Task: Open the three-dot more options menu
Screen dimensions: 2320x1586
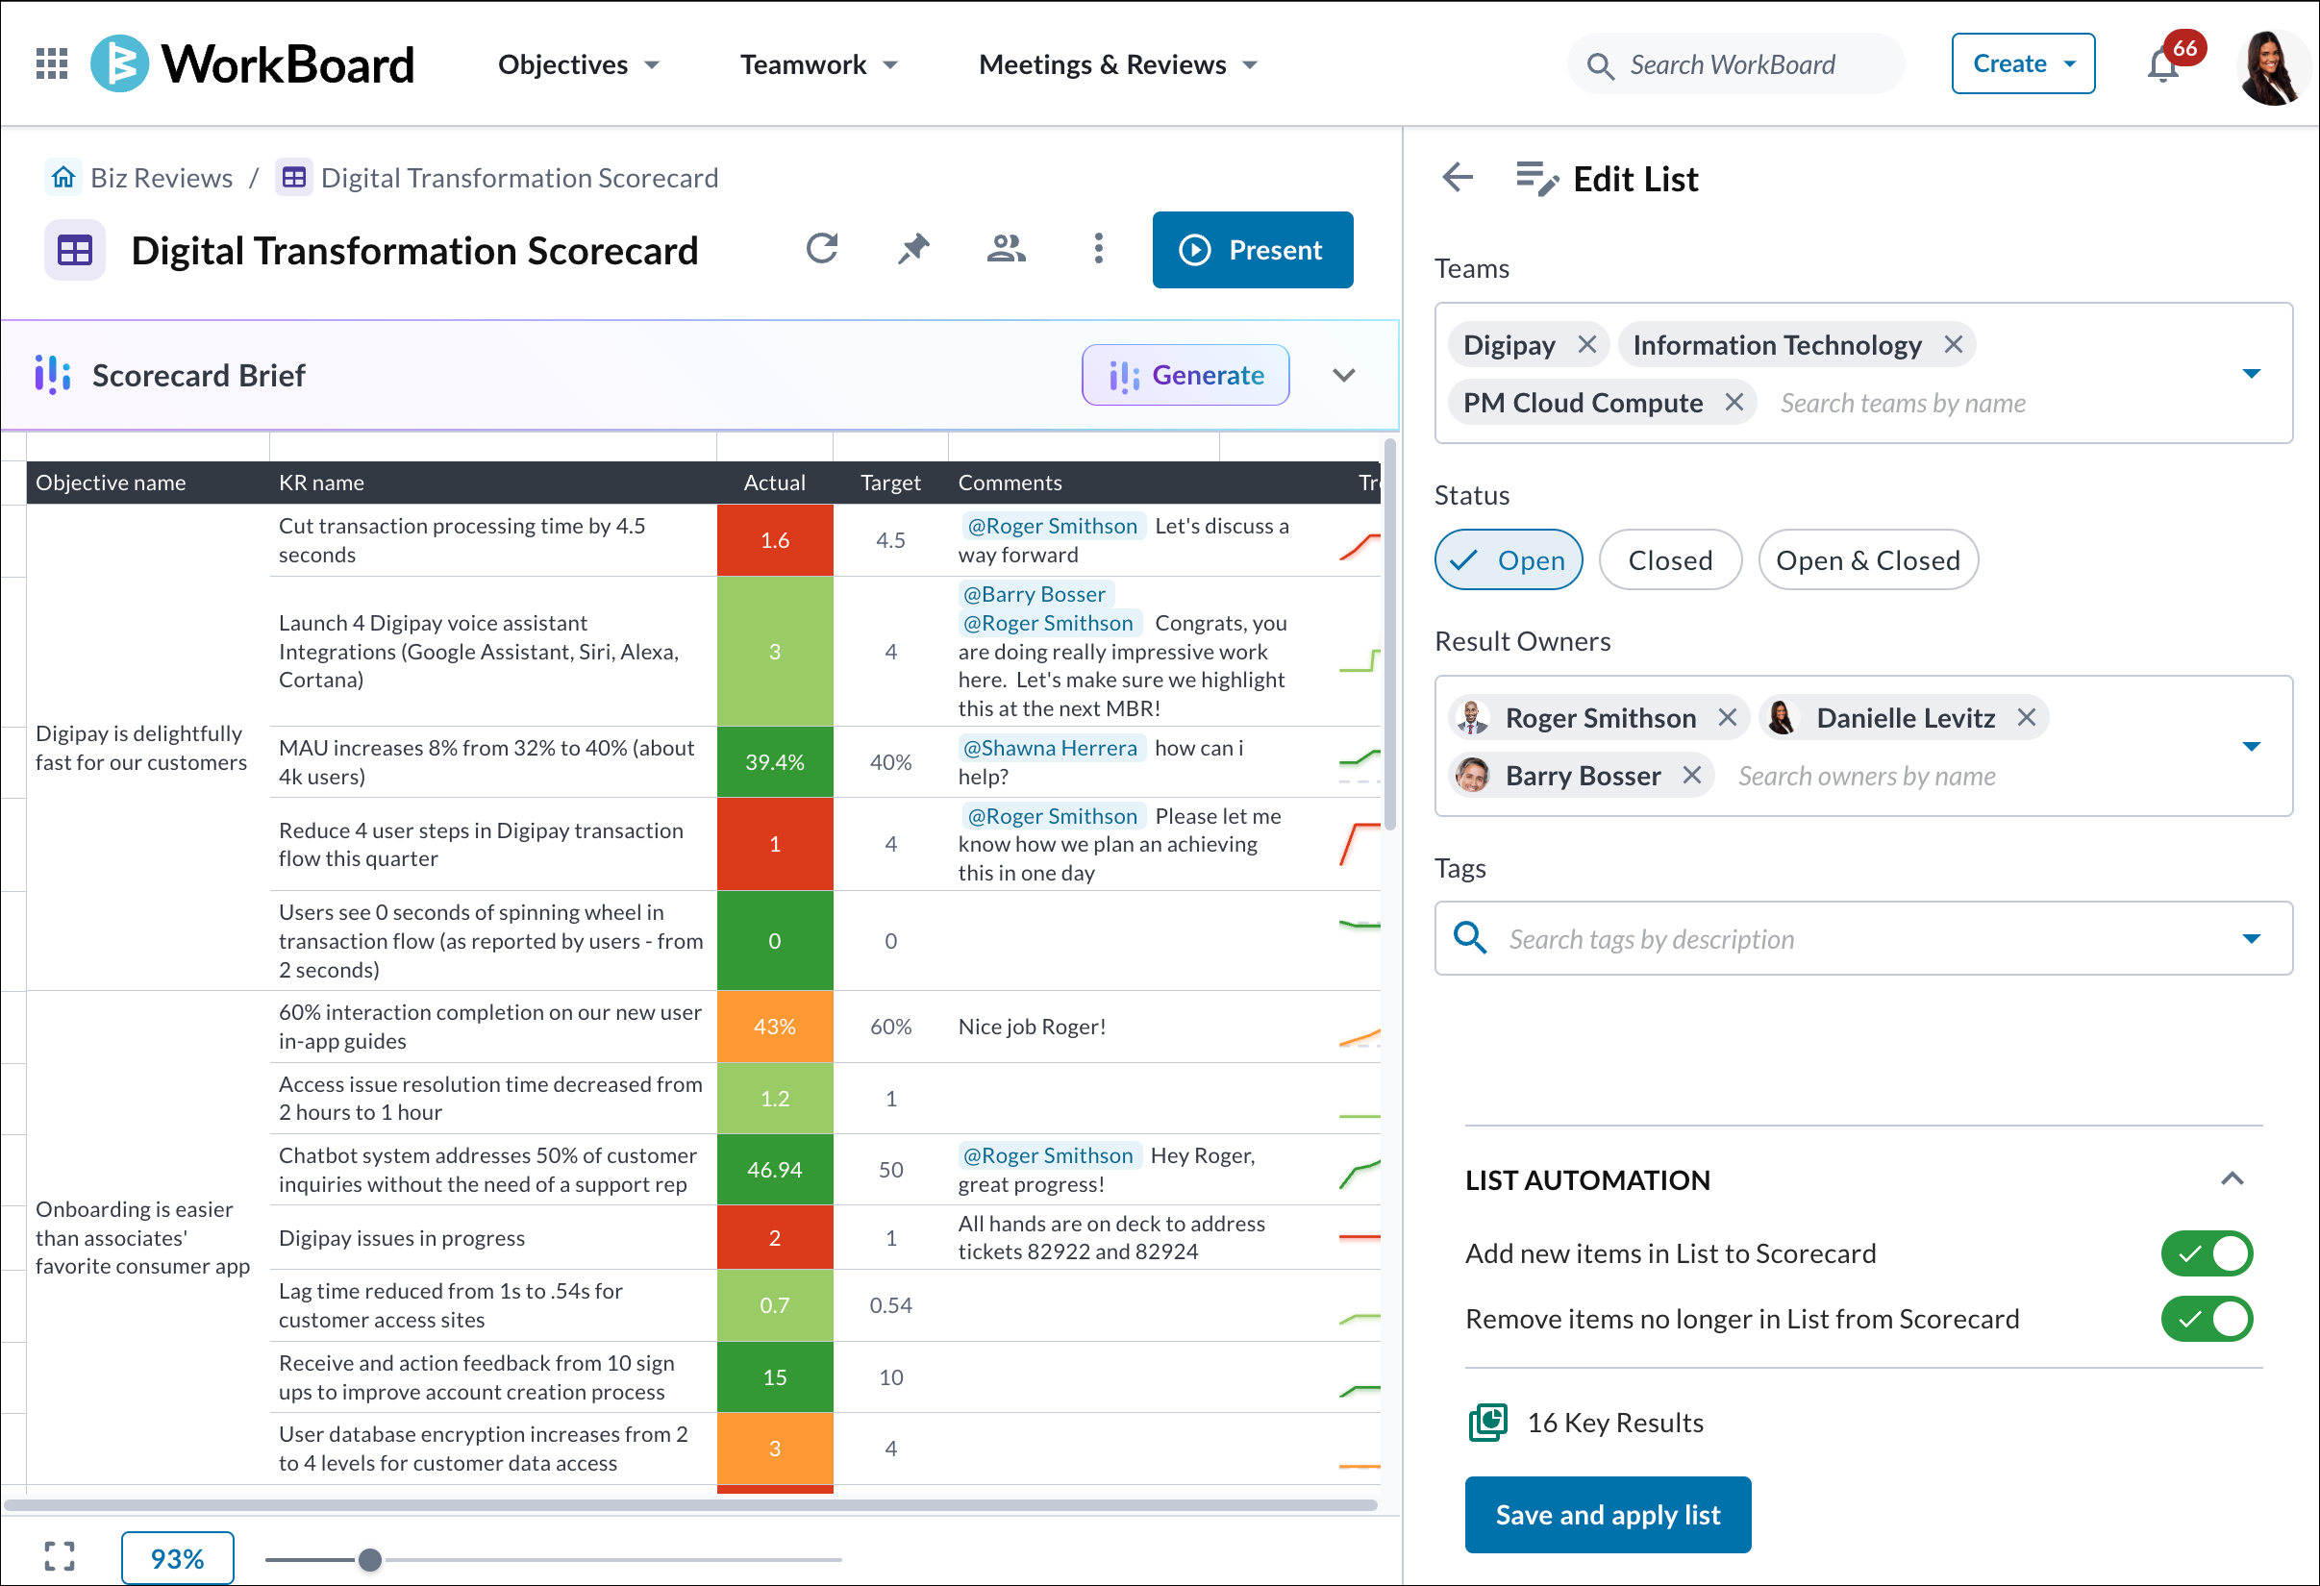Action: pyautogui.click(x=1098, y=249)
